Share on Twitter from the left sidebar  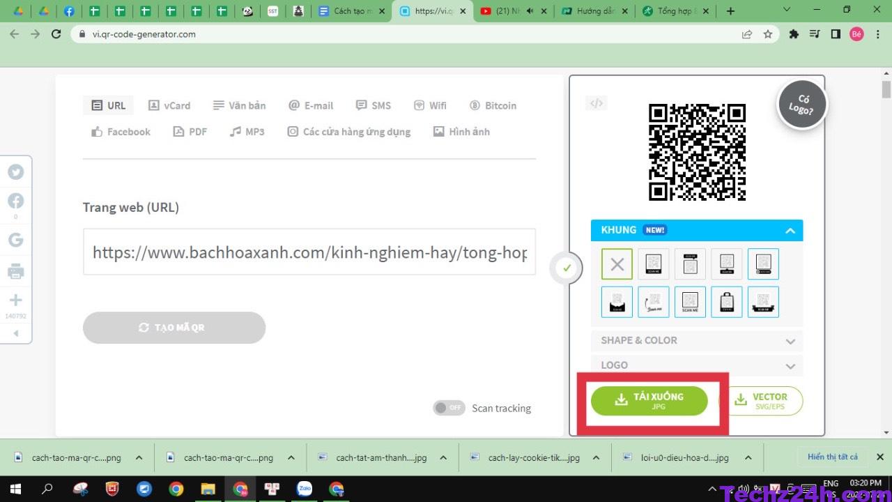[15, 172]
